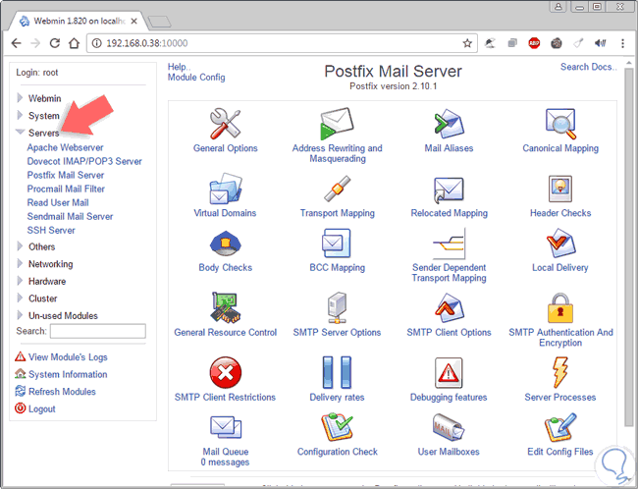
Task: Open Apache Webserver module link
Action: click(x=65, y=147)
